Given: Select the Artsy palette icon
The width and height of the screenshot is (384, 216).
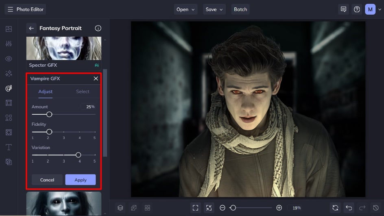Looking at the screenshot, I should click(9, 88).
